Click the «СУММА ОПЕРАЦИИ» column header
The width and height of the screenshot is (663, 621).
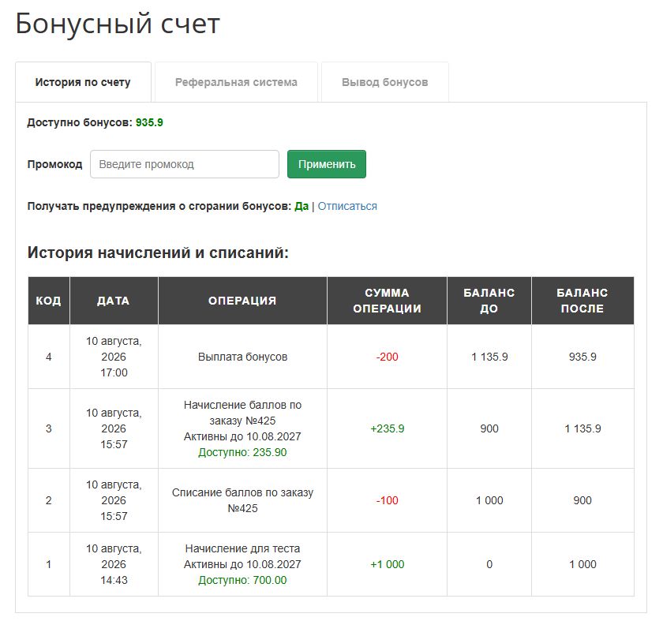pos(387,301)
